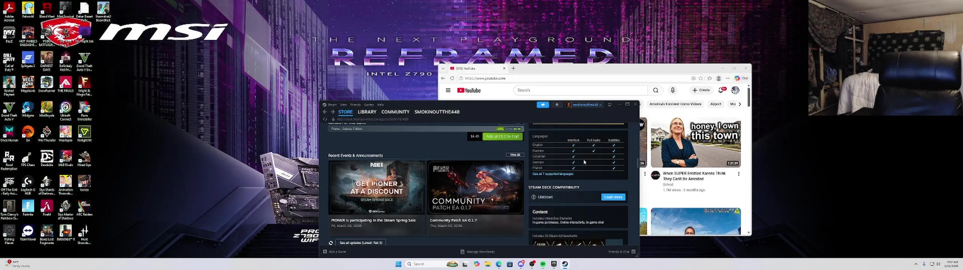Open Friends & Chat in Steam
This screenshot has height=270, width=963.
click(x=621, y=252)
